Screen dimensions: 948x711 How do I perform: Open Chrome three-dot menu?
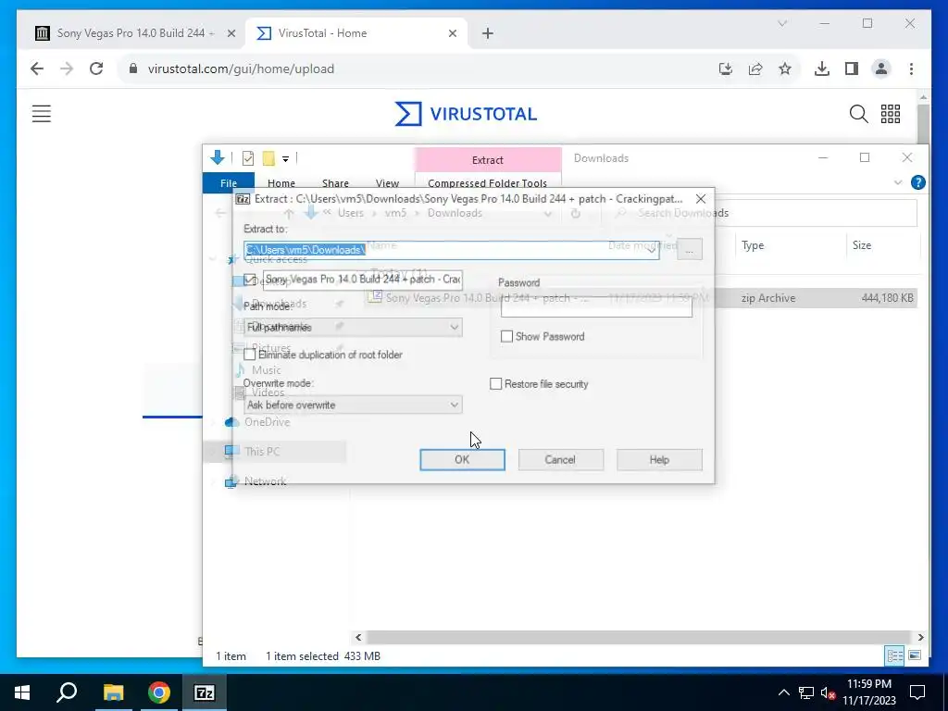click(911, 69)
